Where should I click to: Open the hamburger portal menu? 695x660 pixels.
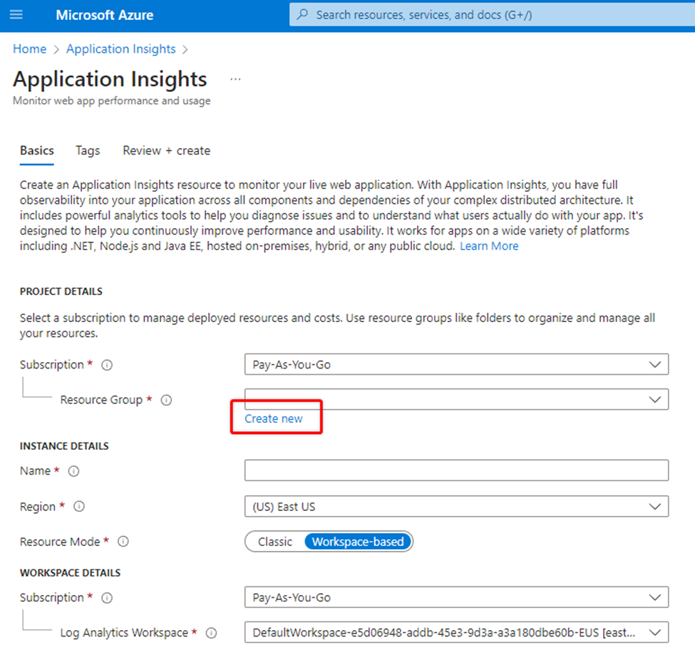tap(16, 15)
